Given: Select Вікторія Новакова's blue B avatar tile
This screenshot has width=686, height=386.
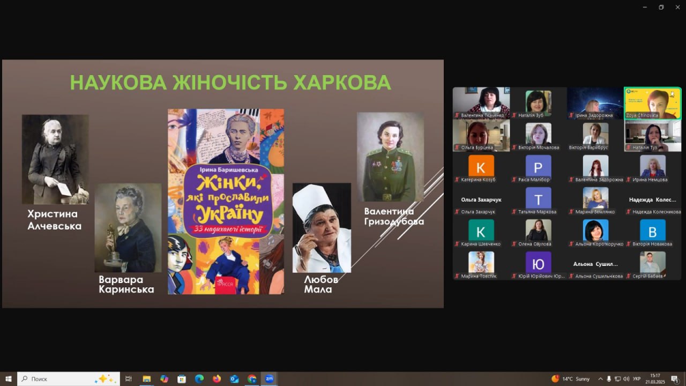Looking at the screenshot, I should 653,232.
